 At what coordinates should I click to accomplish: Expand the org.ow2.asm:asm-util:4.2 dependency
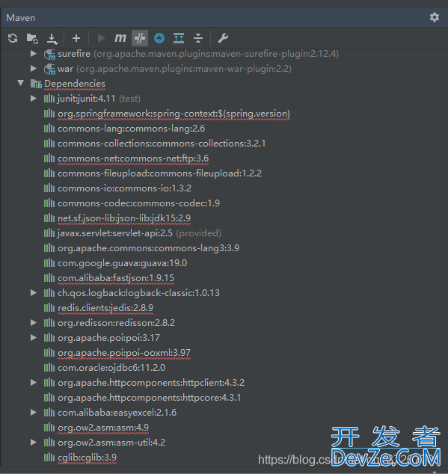(x=34, y=443)
